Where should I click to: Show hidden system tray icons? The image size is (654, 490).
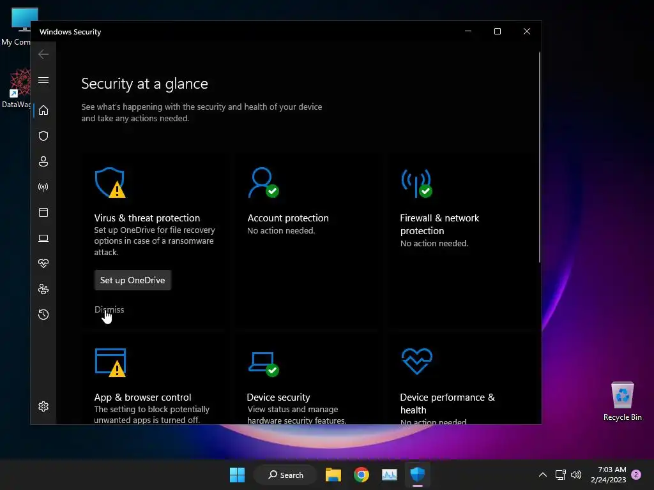[543, 475]
